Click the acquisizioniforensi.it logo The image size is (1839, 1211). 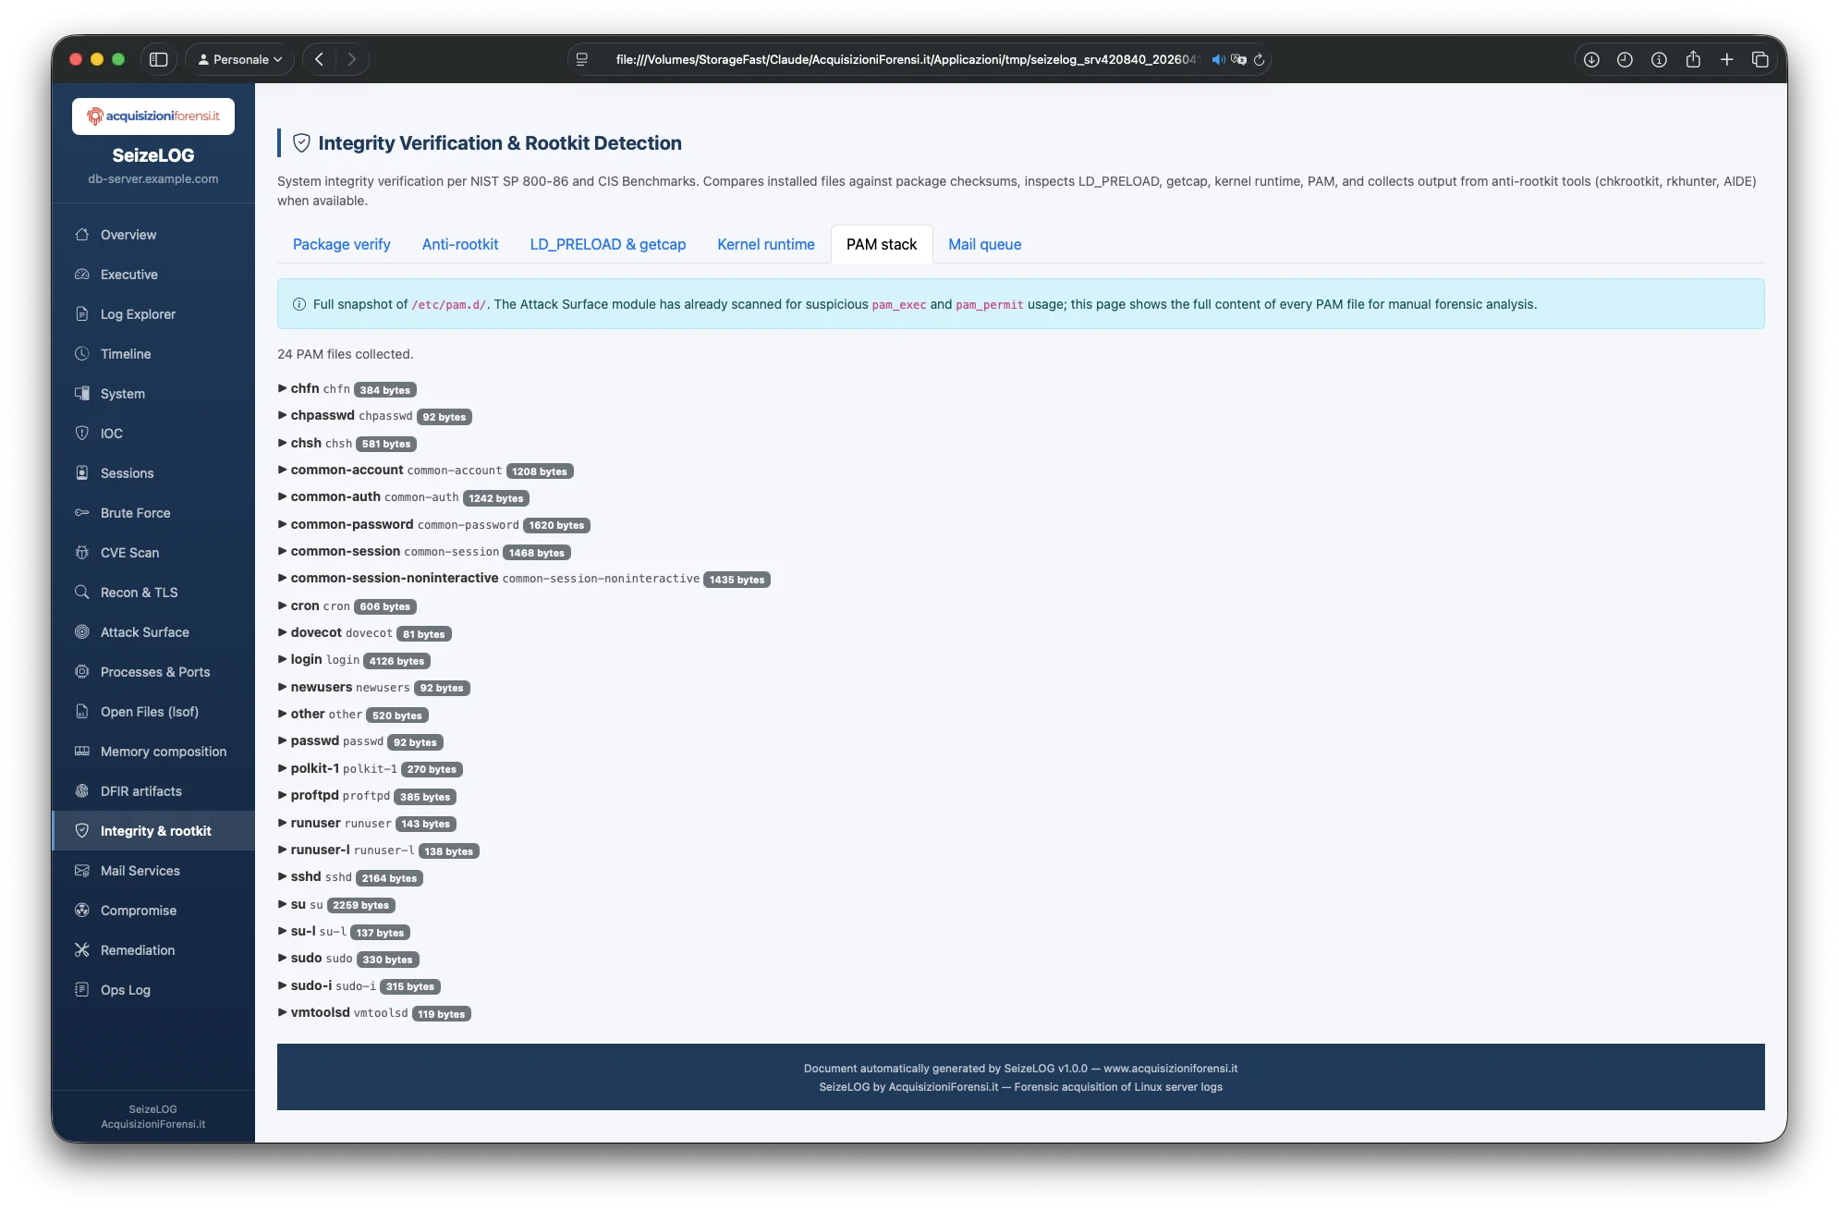[x=152, y=116]
